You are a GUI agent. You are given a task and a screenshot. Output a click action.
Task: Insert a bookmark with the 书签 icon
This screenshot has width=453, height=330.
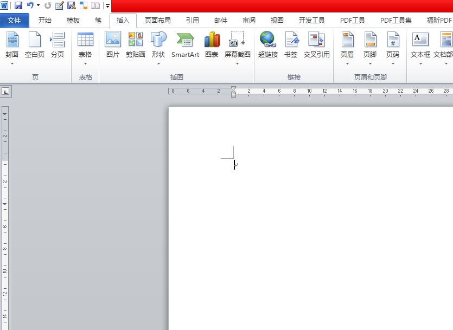[291, 46]
